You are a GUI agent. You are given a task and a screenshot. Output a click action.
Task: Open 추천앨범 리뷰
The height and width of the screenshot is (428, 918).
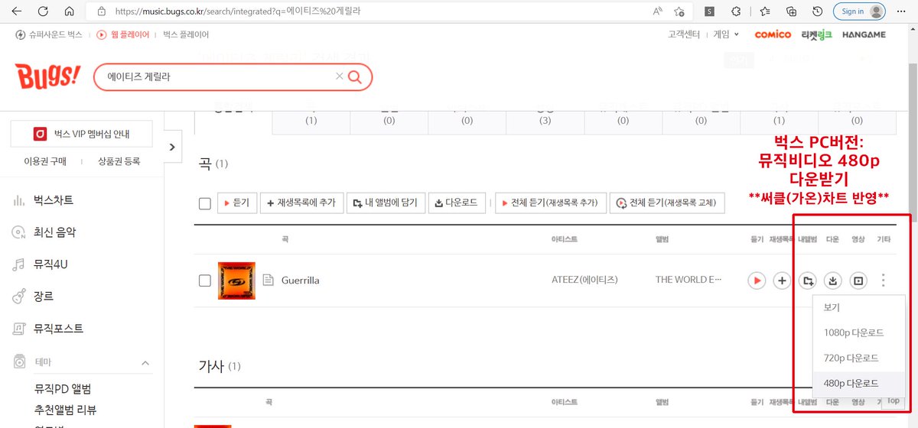point(66,410)
